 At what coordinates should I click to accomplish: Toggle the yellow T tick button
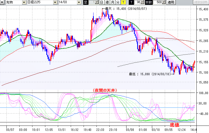pos(123,2)
